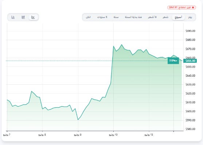Select the 5 سنوات range tab
This screenshot has width=203, height=145.
click(102, 17)
